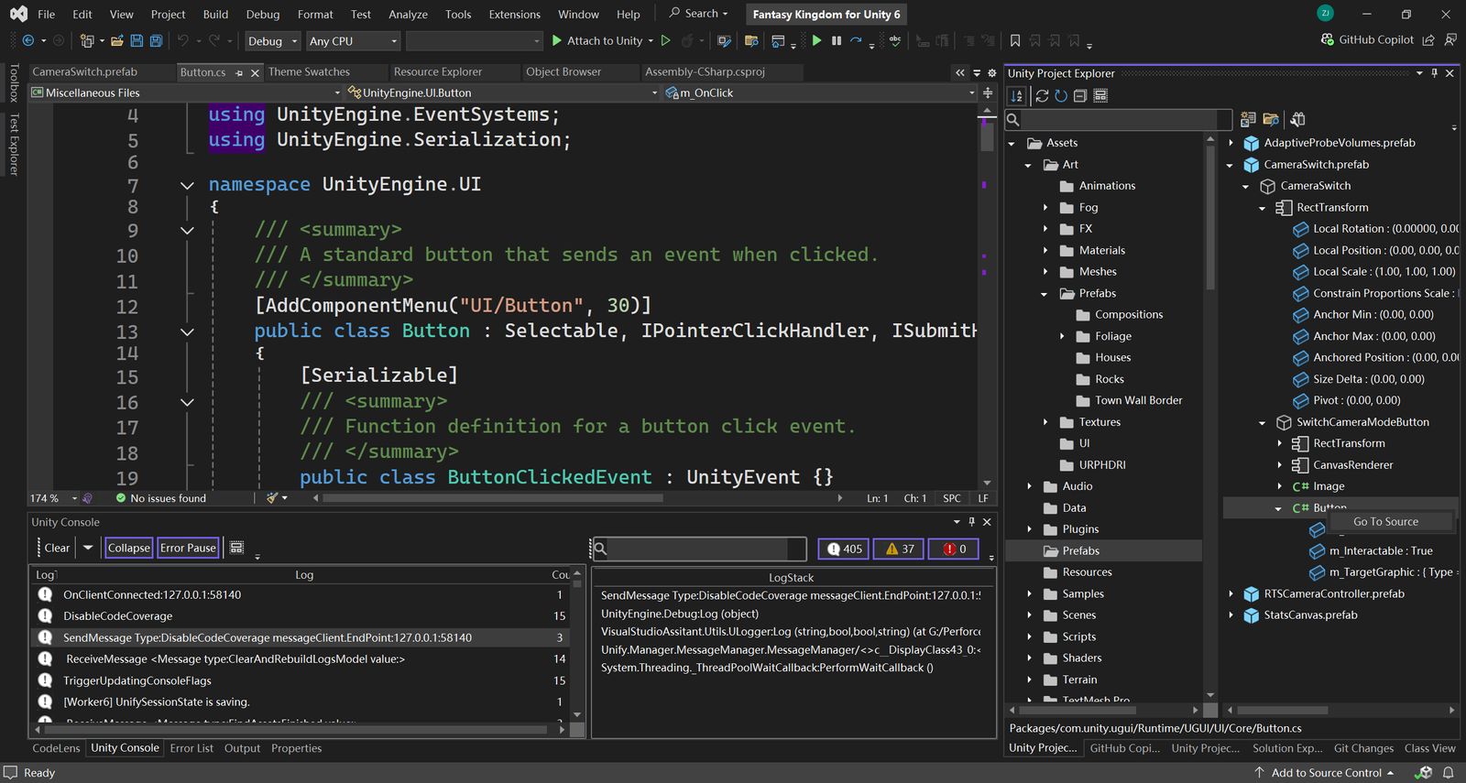
Task: Open the Analyze menu
Action: click(408, 15)
